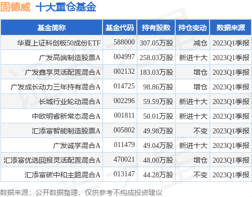Click the 基金简称 column header
Viewport: 252px width, 197px height.
(x=52, y=28)
